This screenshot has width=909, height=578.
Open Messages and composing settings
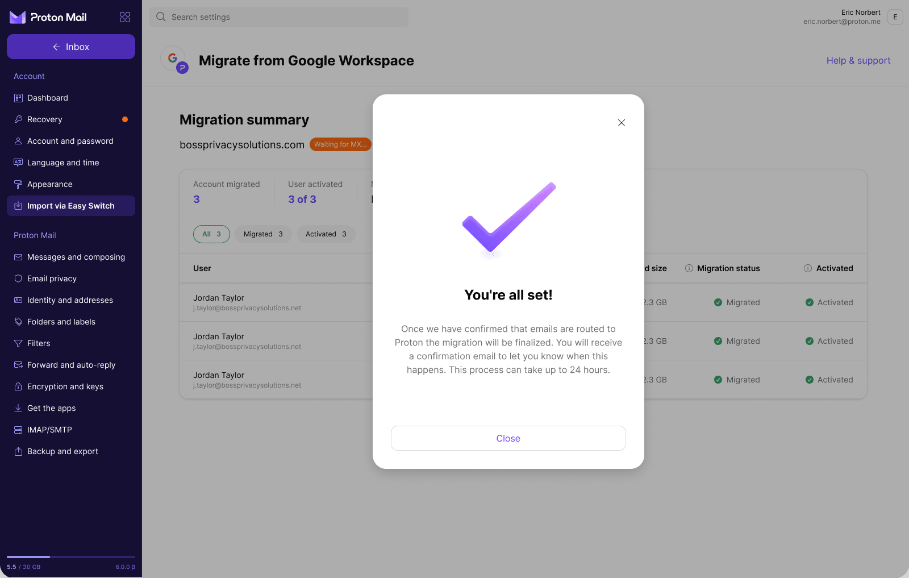click(x=71, y=257)
